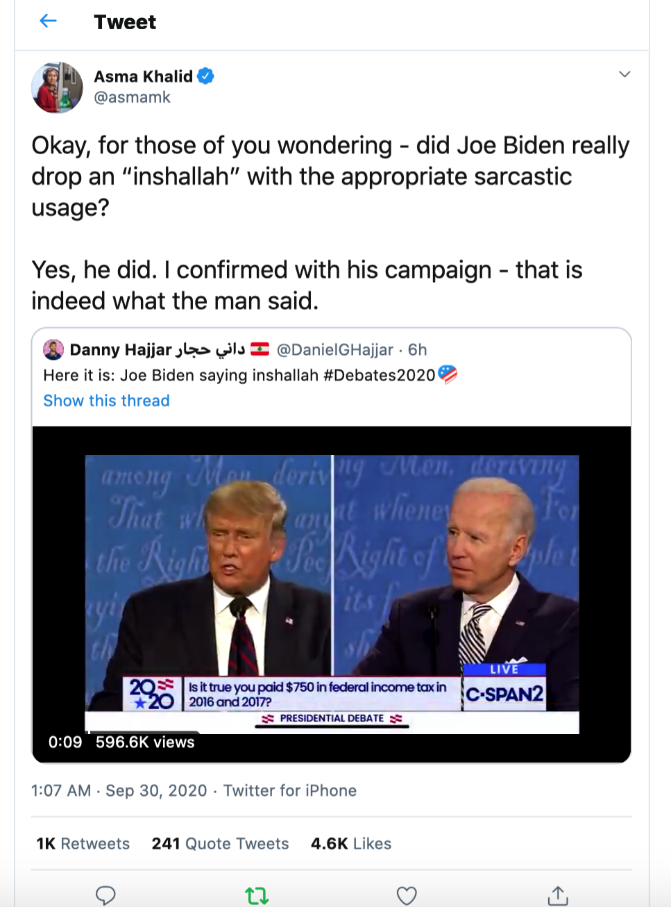Click the share upload icon
Image resolution: width=671 pixels, height=907 pixels.
(557, 895)
